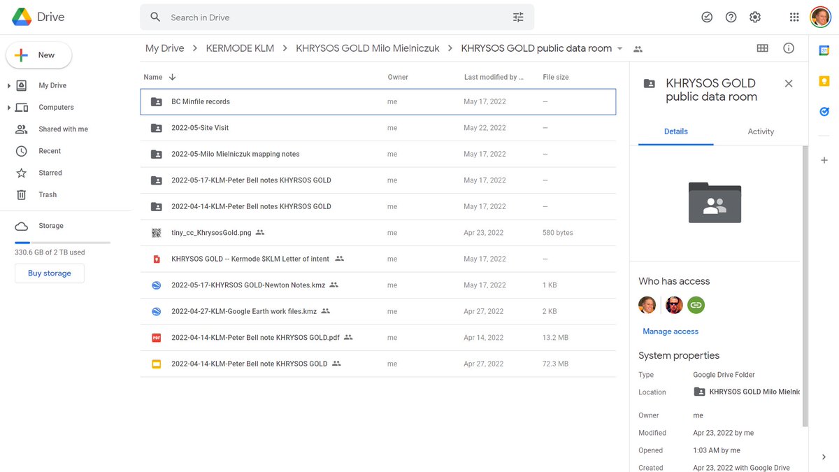Click in the Search in Drive field

click(336, 17)
